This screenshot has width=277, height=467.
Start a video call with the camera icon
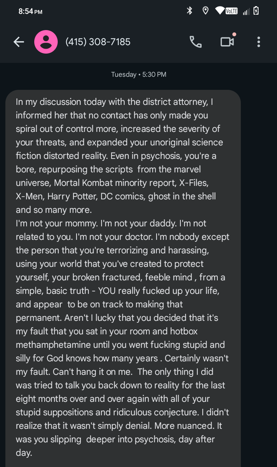click(x=227, y=42)
